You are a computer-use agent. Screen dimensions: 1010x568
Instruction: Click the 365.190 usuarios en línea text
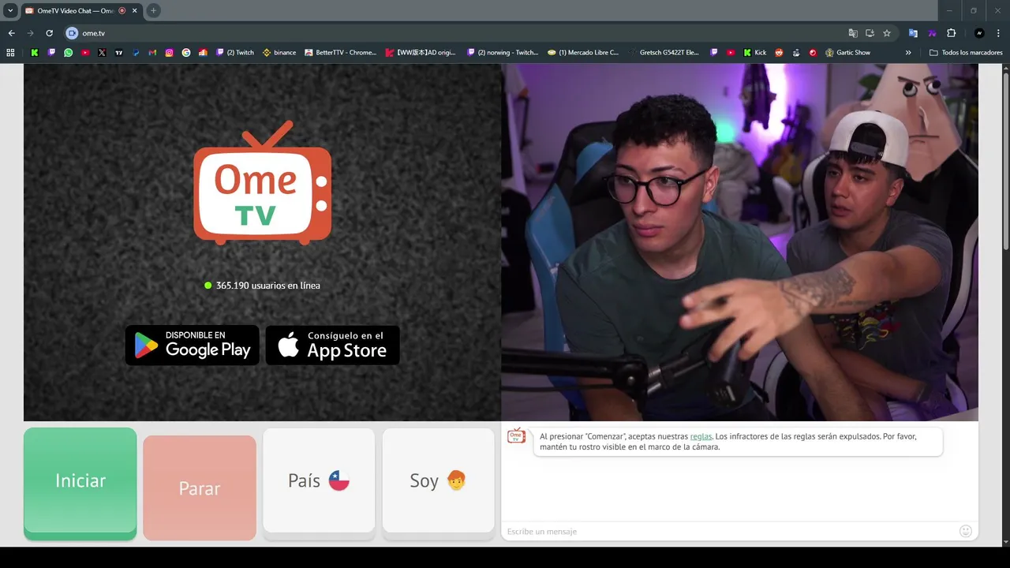point(267,286)
